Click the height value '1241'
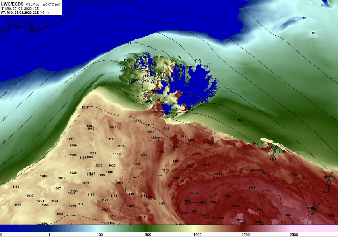 tap(60, 214)
